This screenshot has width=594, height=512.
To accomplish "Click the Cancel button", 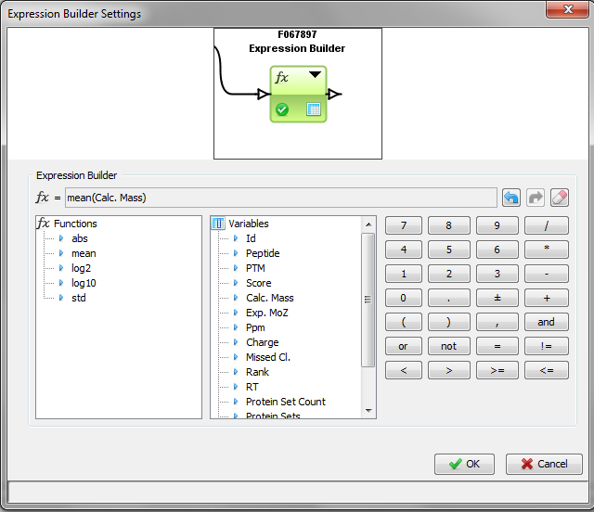I will pos(544,464).
